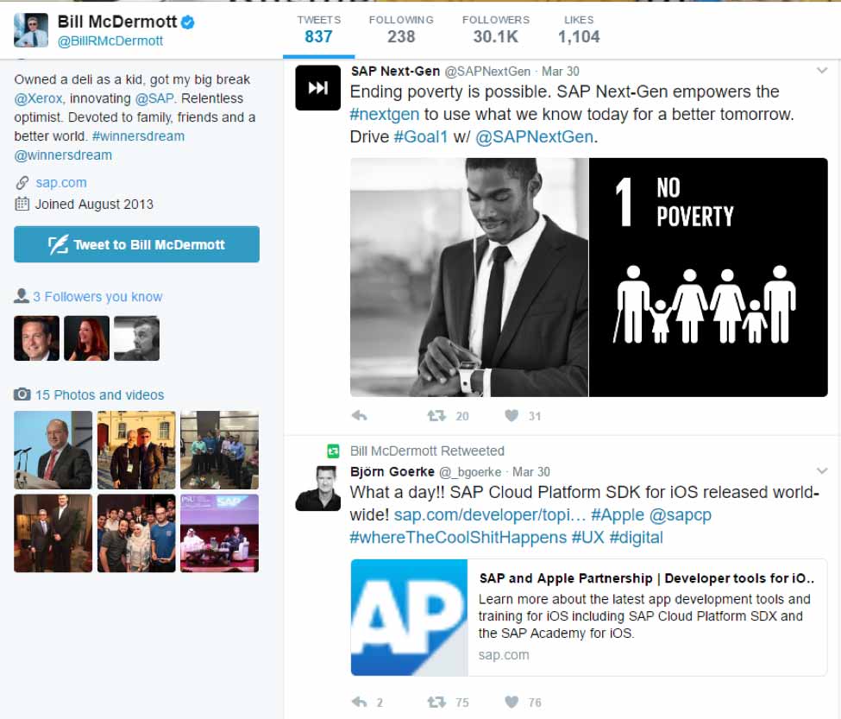Open the Following tab showing 238
The height and width of the screenshot is (719, 841).
pyautogui.click(x=401, y=29)
